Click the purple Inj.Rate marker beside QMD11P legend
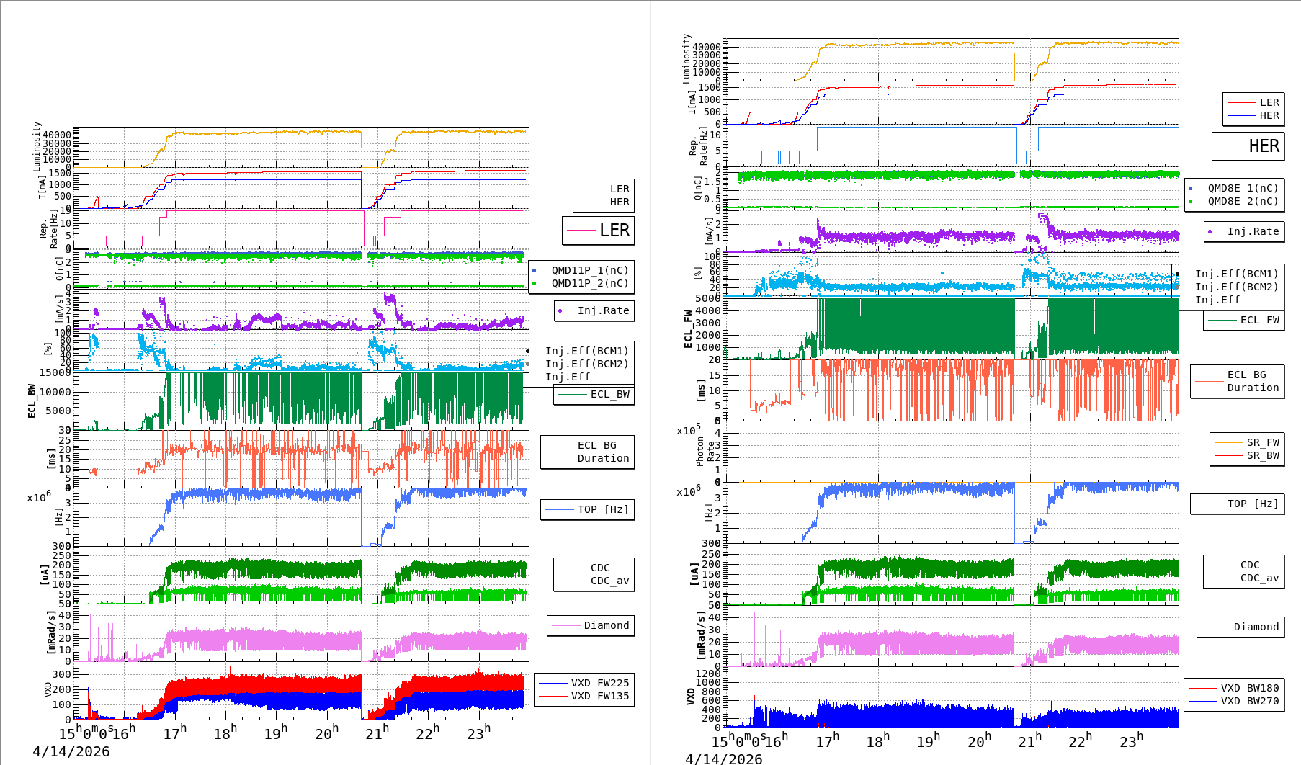This screenshot has width=1301, height=765. 560,311
